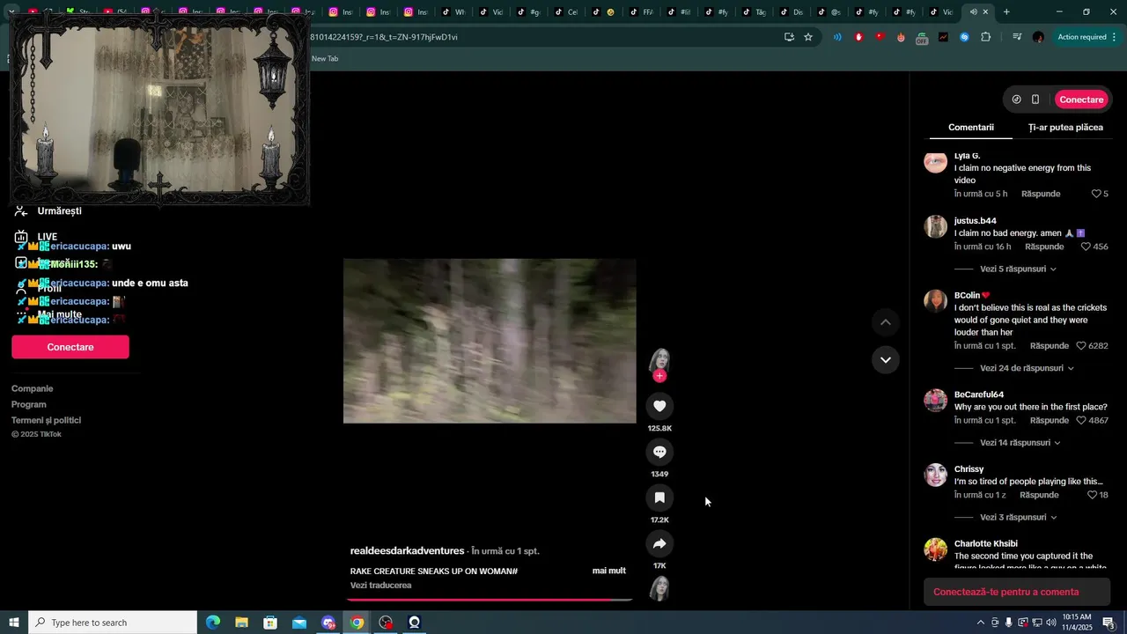1127x634 pixels.
Task: Open File Explorer from taskbar
Action: [241, 623]
